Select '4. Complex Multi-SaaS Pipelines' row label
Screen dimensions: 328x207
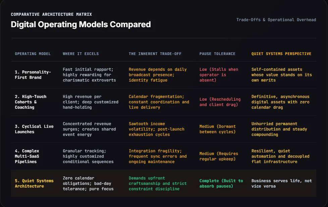point(27,156)
